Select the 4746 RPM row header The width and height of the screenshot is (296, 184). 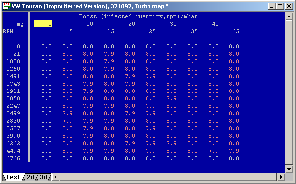click(13, 158)
